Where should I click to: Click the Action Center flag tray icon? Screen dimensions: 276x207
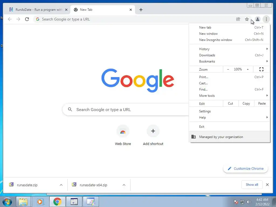236,202
